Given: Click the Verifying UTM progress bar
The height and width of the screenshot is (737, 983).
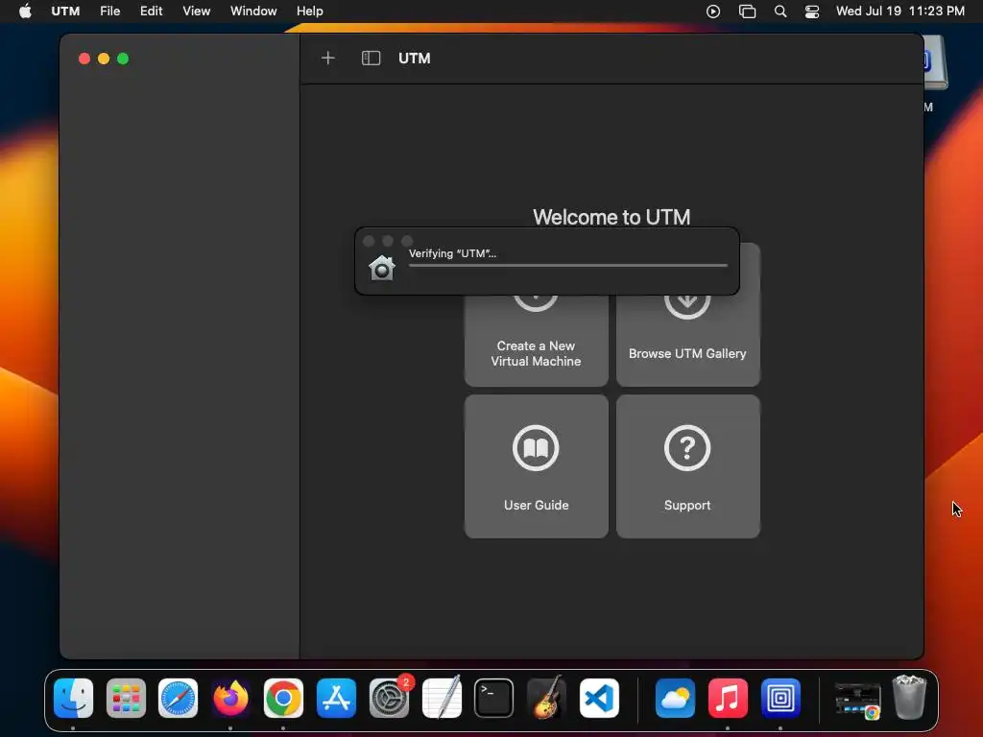Looking at the screenshot, I should [x=568, y=266].
